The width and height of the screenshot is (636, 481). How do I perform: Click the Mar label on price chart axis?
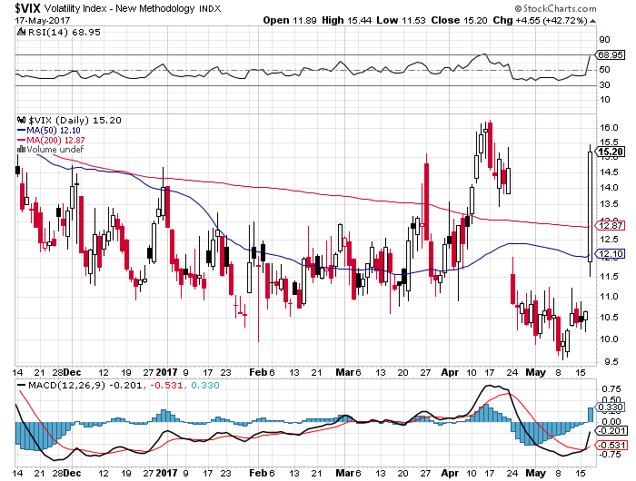coord(344,372)
